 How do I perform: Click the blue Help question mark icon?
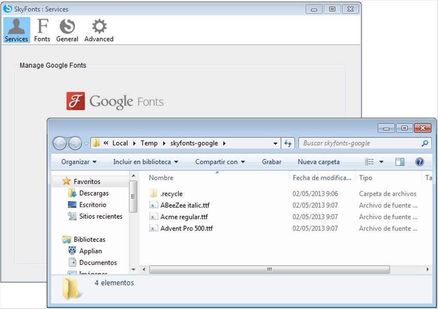420,162
